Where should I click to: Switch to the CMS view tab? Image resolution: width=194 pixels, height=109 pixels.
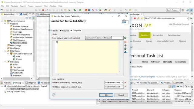pyautogui.click(x=24, y=14)
